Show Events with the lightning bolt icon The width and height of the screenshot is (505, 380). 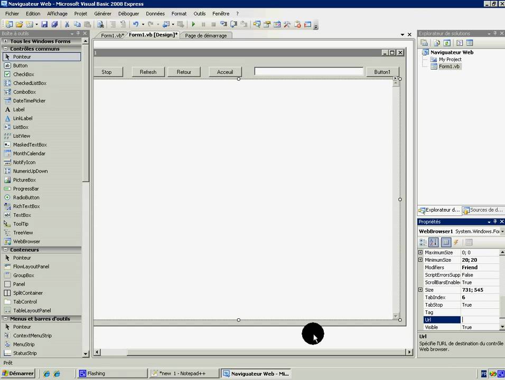click(x=456, y=242)
